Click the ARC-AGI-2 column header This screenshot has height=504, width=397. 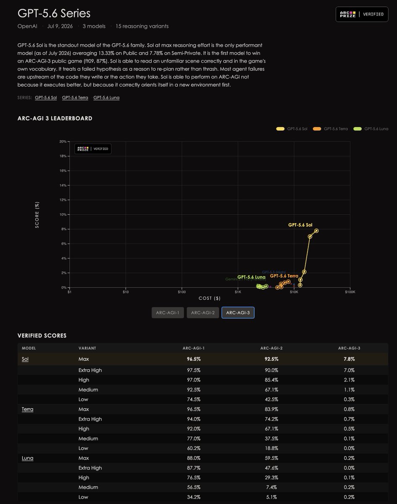coord(272,348)
